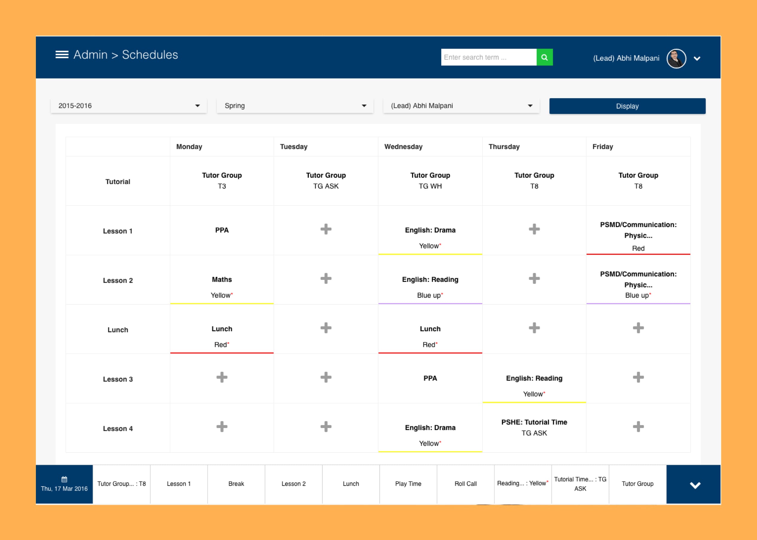This screenshot has width=757, height=540.
Task: Expand user account menu chevron
Action: point(697,59)
